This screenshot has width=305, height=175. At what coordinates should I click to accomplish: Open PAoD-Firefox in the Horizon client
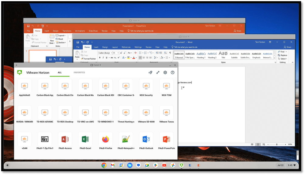[106, 141]
